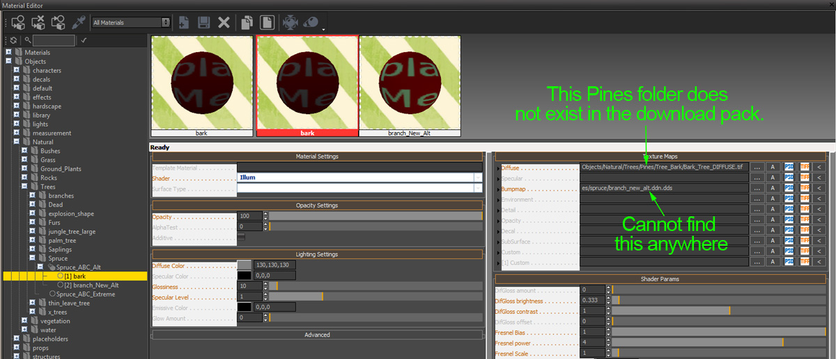The width and height of the screenshot is (836, 359).
Task: Toggle the Additive checkbox
Action: tap(241, 237)
